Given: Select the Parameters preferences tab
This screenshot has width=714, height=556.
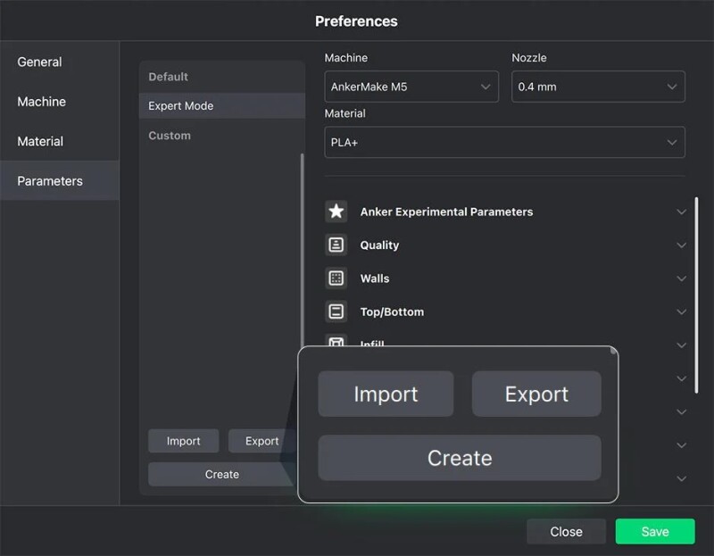Looking at the screenshot, I should pos(60,181).
